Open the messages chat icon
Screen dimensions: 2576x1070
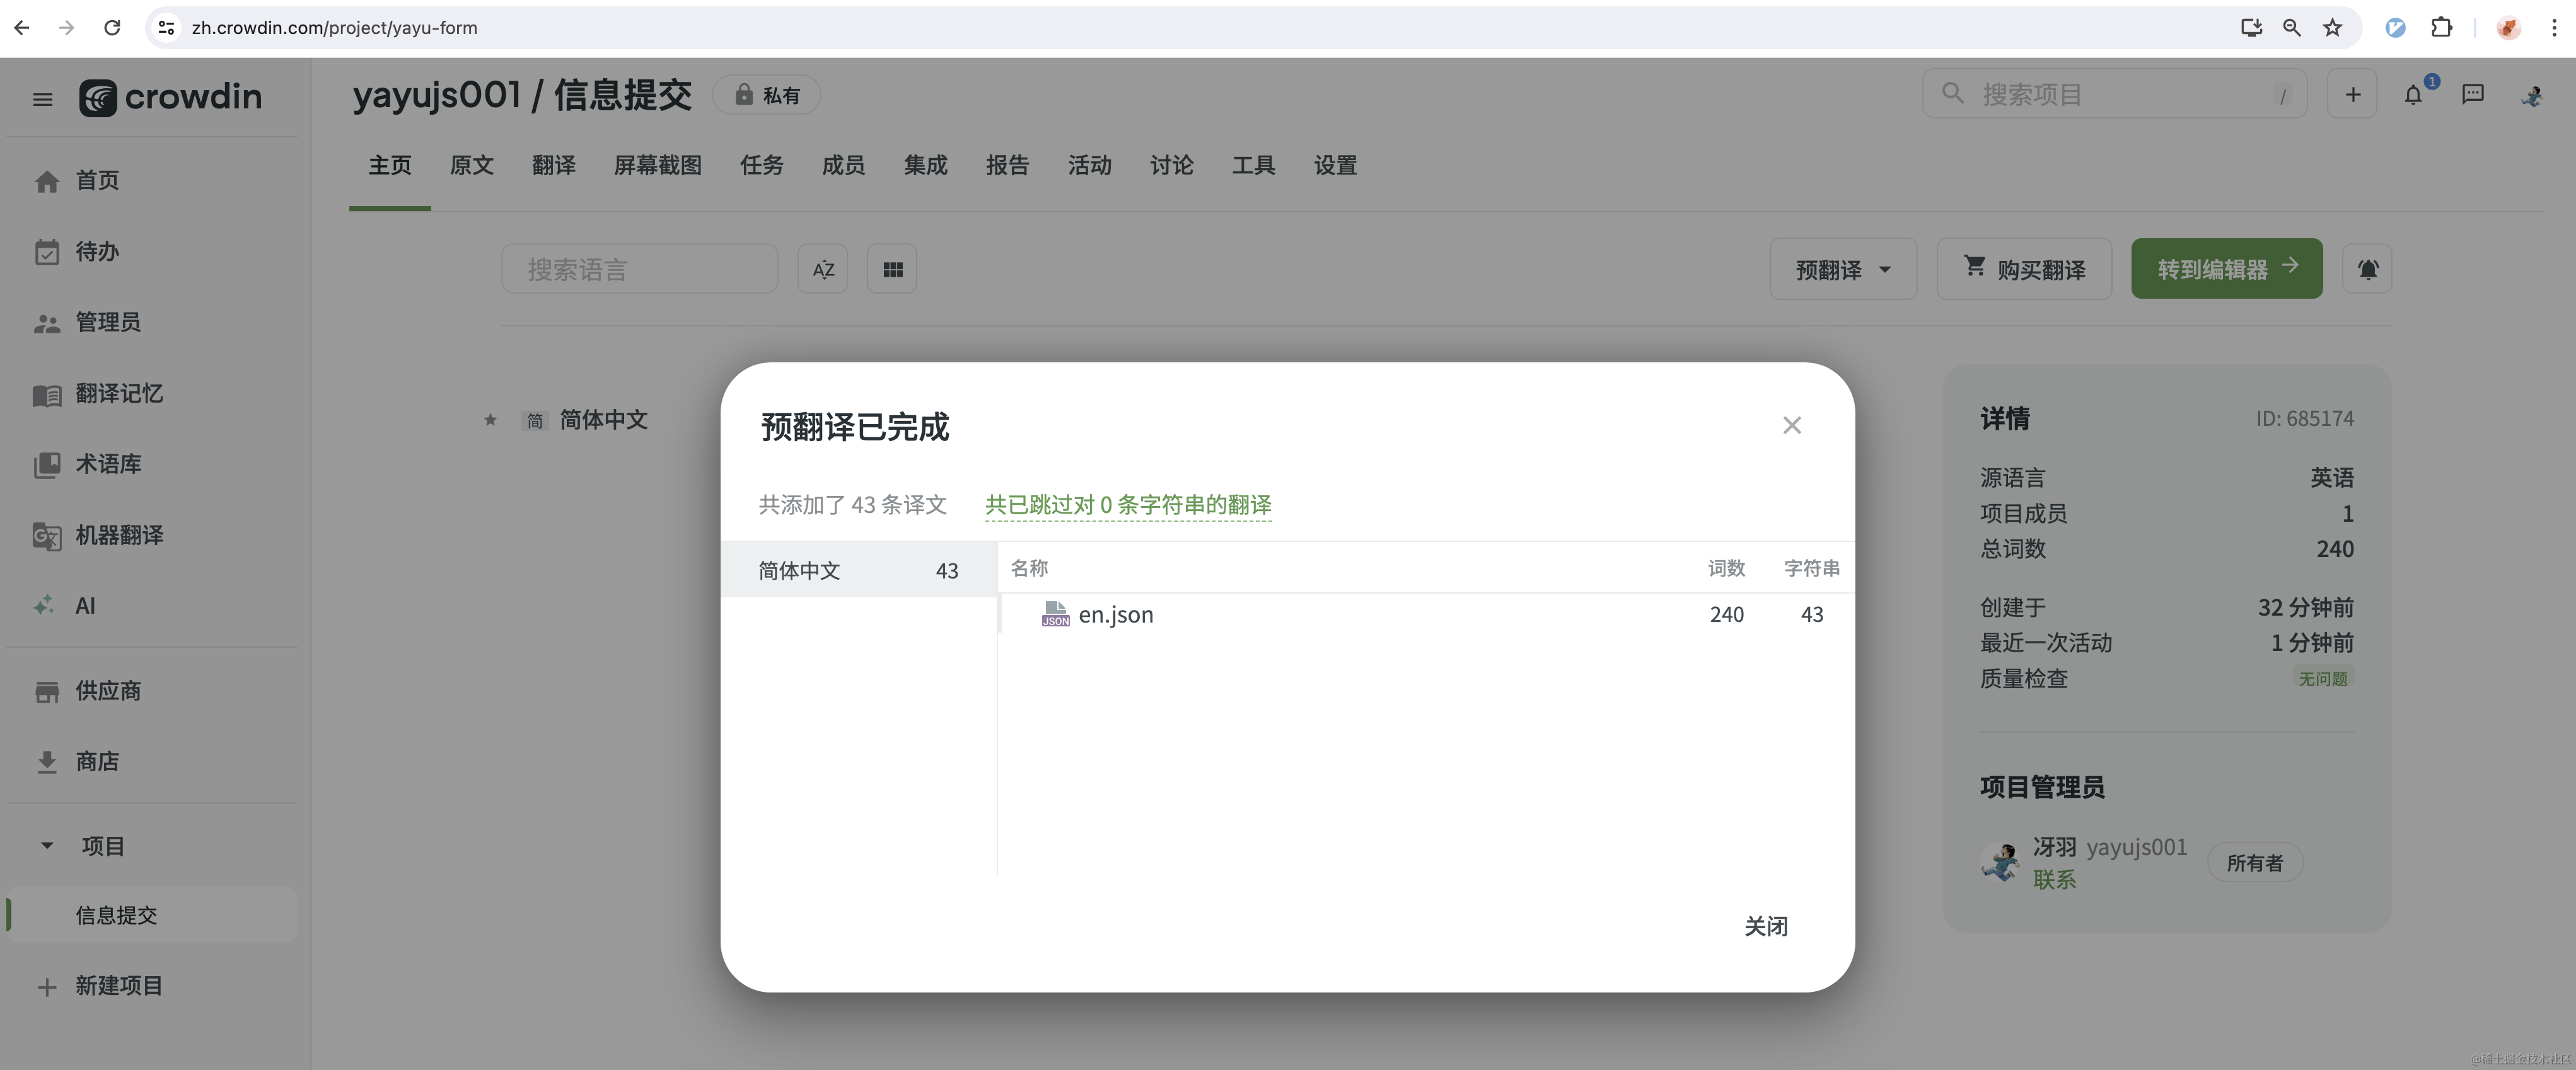[x=2472, y=95]
